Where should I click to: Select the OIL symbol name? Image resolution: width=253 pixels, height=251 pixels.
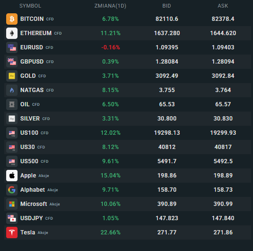coord(25,104)
